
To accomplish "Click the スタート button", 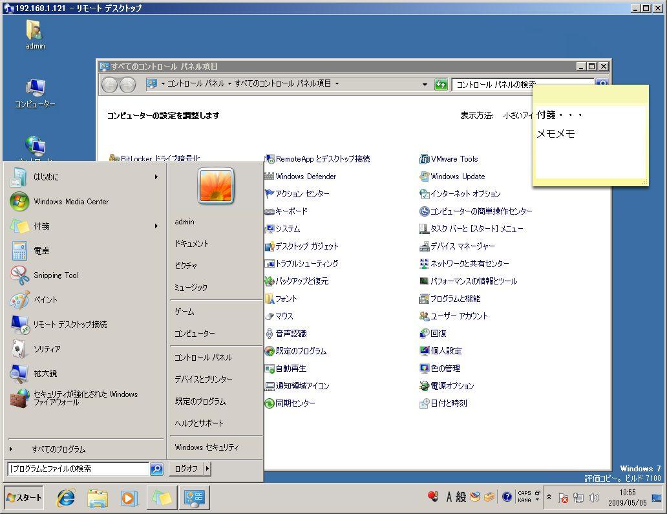I will [24, 497].
